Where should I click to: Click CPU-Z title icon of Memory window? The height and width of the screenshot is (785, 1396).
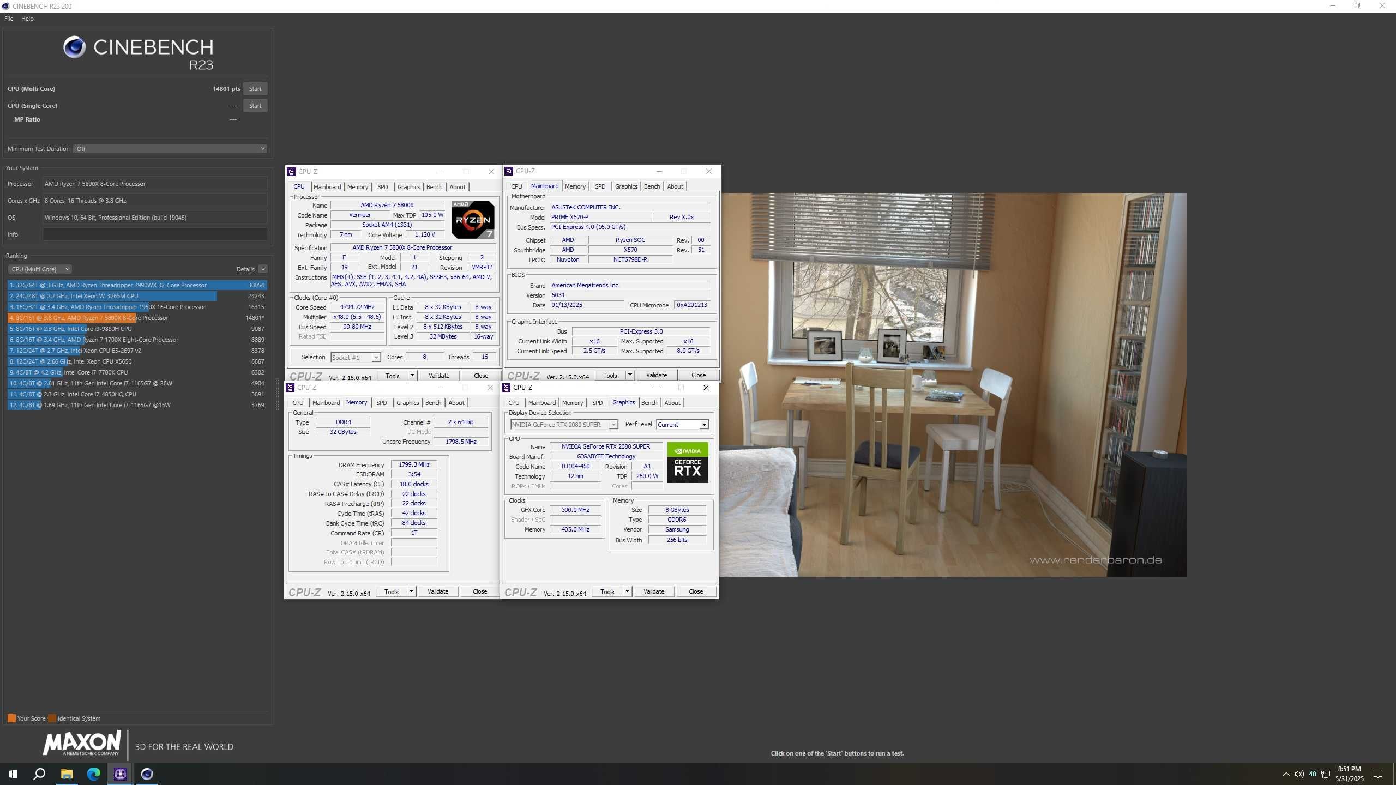click(290, 388)
